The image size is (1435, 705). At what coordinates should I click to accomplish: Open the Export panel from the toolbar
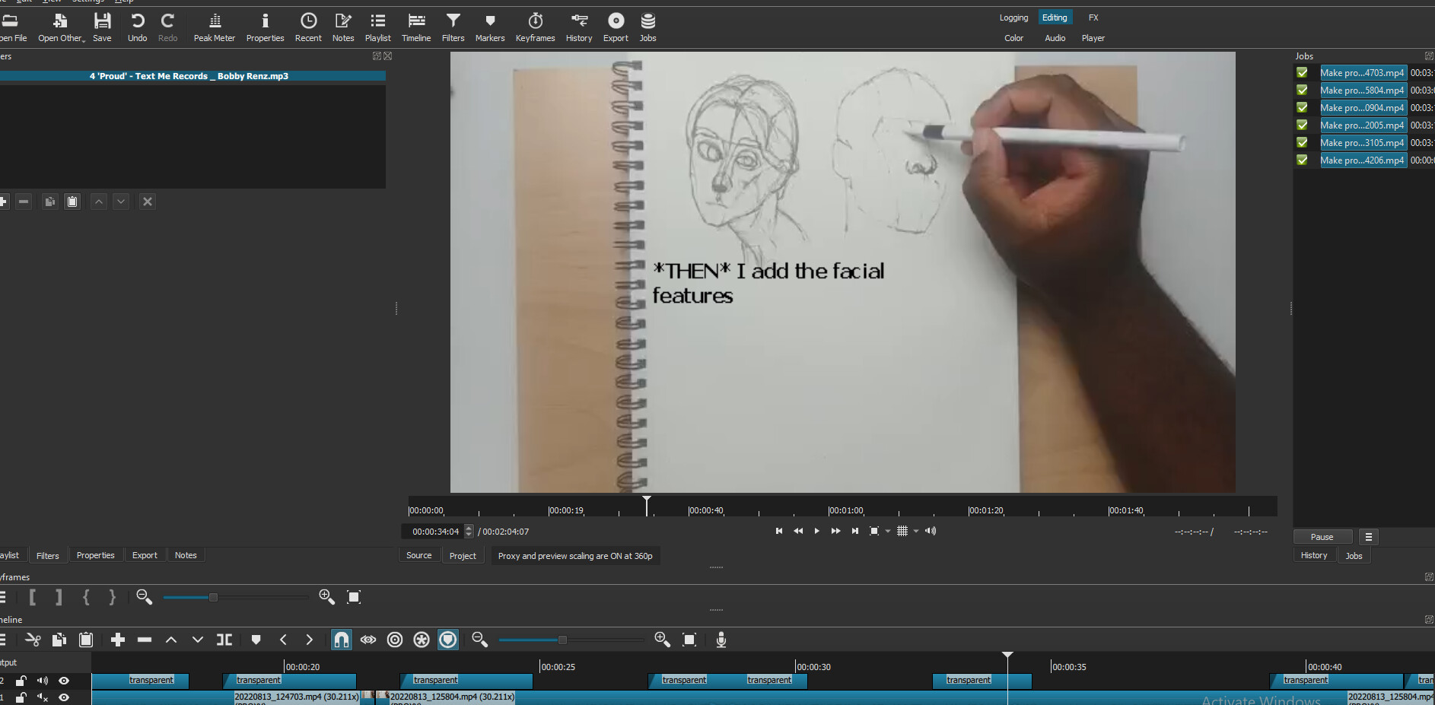pyautogui.click(x=616, y=27)
